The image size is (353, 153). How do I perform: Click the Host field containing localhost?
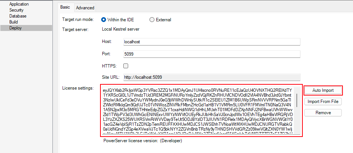(x=212, y=42)
